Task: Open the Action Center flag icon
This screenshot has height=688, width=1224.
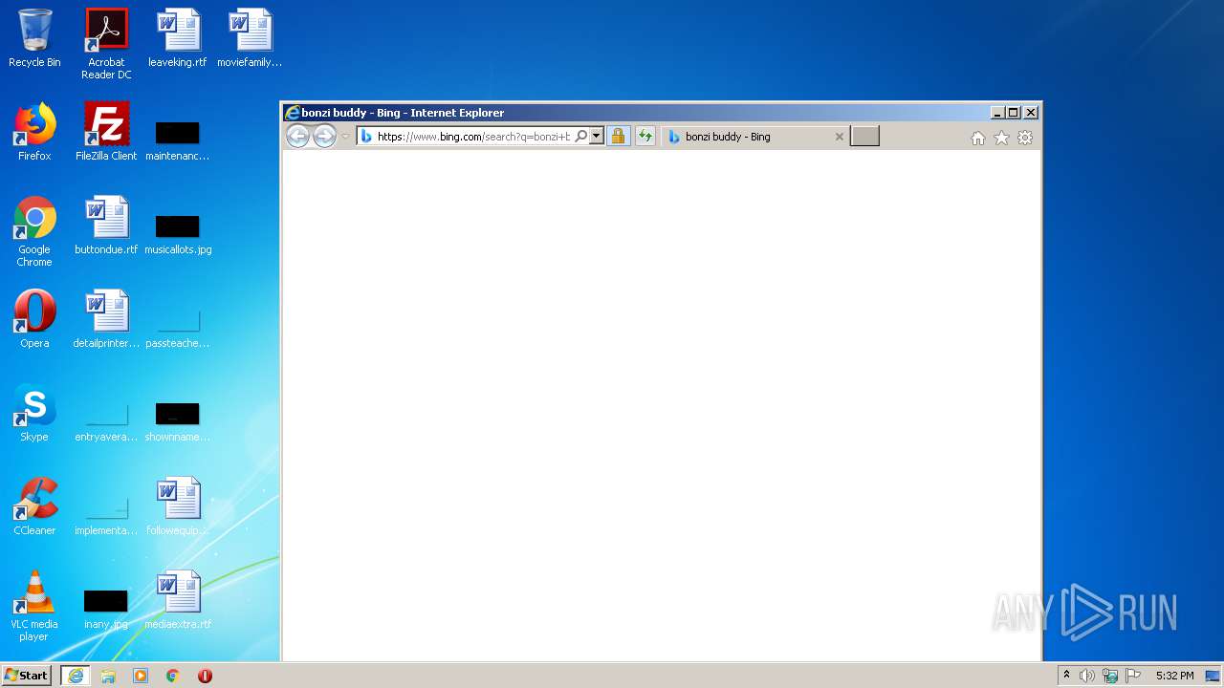Action: click(x=1133, y=676)
